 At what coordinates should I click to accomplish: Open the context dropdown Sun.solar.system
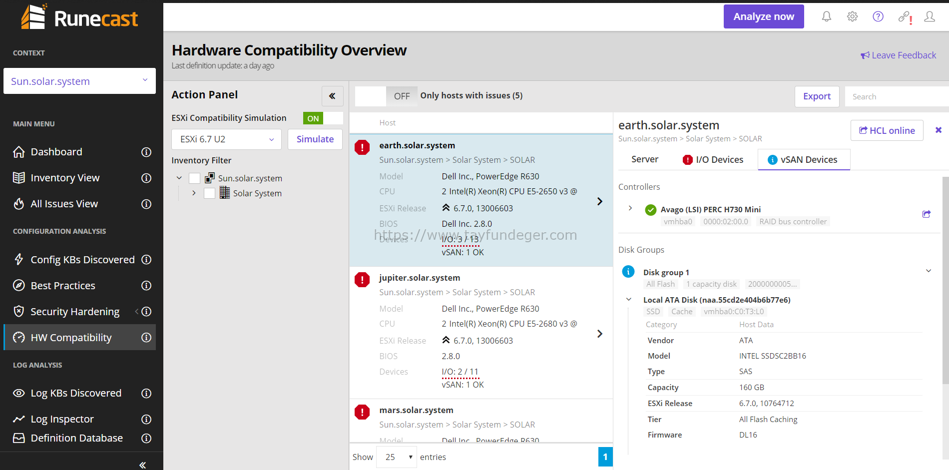click(x=79, y=81)
